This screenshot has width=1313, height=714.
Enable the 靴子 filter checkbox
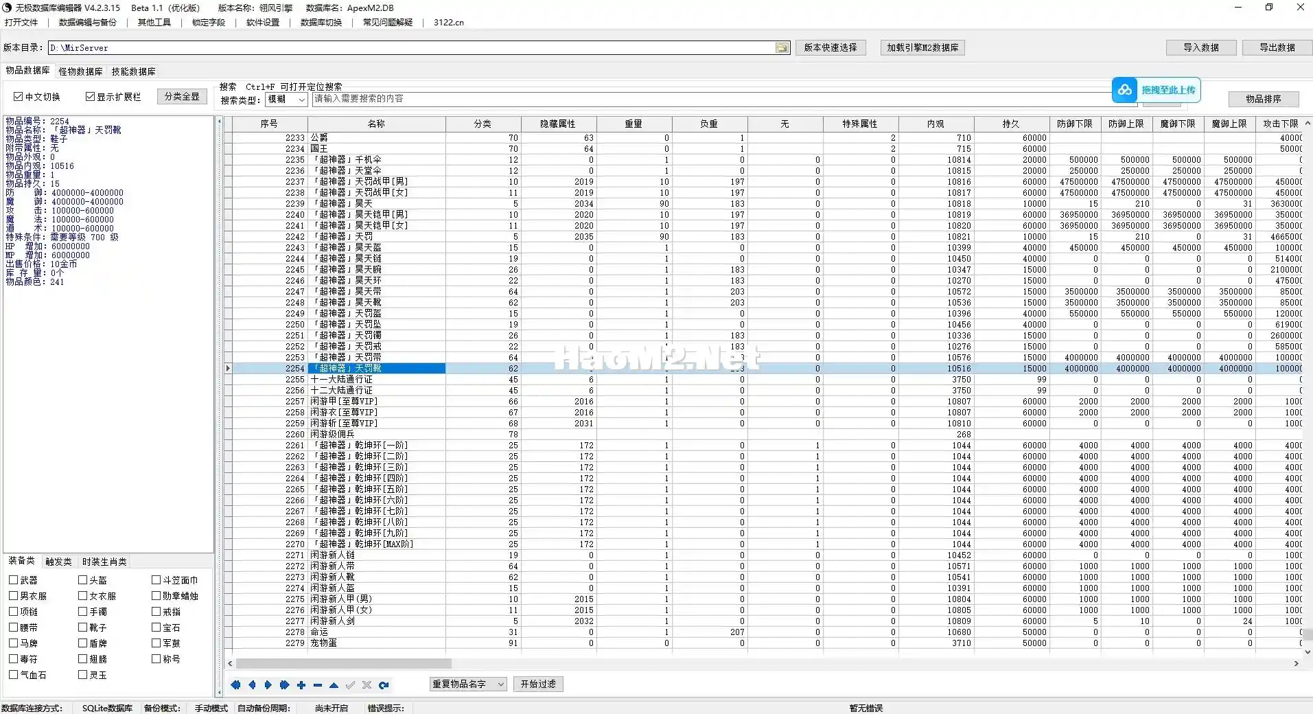point(82,627)
